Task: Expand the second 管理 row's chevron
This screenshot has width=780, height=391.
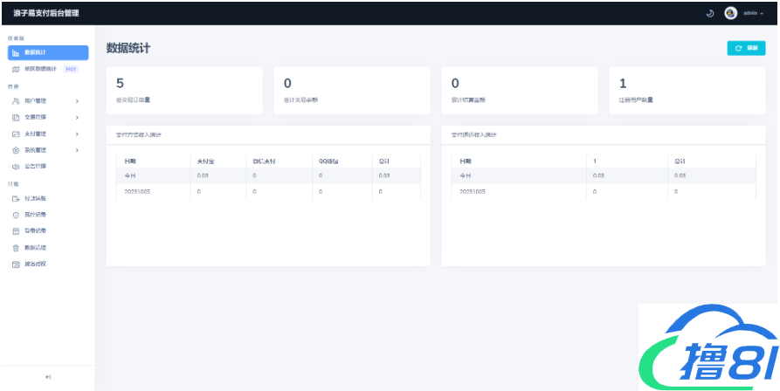Action: click(x=77, y=117)
